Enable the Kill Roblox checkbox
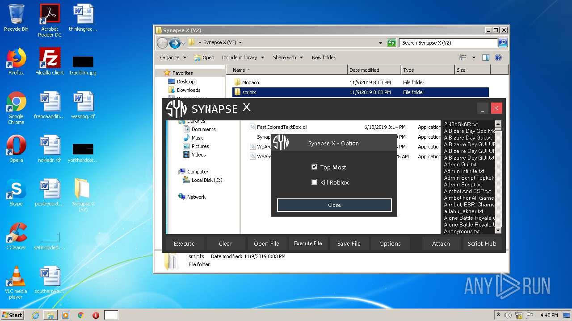The width and height of the screenshot is (572, 321). click(x=315, y=182)
